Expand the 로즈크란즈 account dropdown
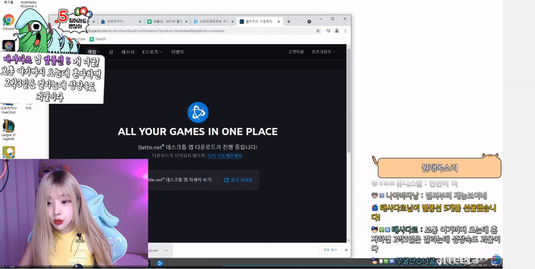The height and width of the screenshot is (269, 535). 323,52
